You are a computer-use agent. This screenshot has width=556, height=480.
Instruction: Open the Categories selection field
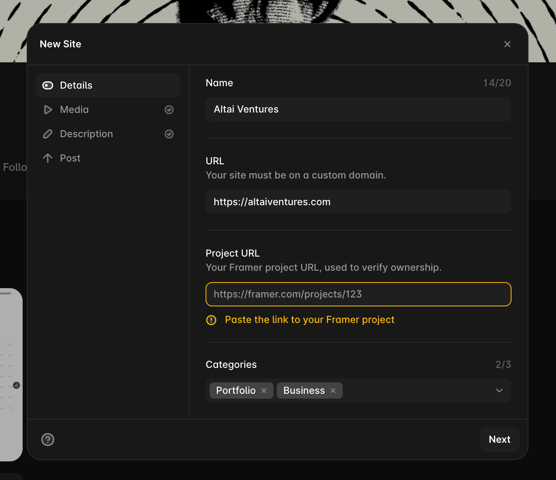tap(359, 391)
